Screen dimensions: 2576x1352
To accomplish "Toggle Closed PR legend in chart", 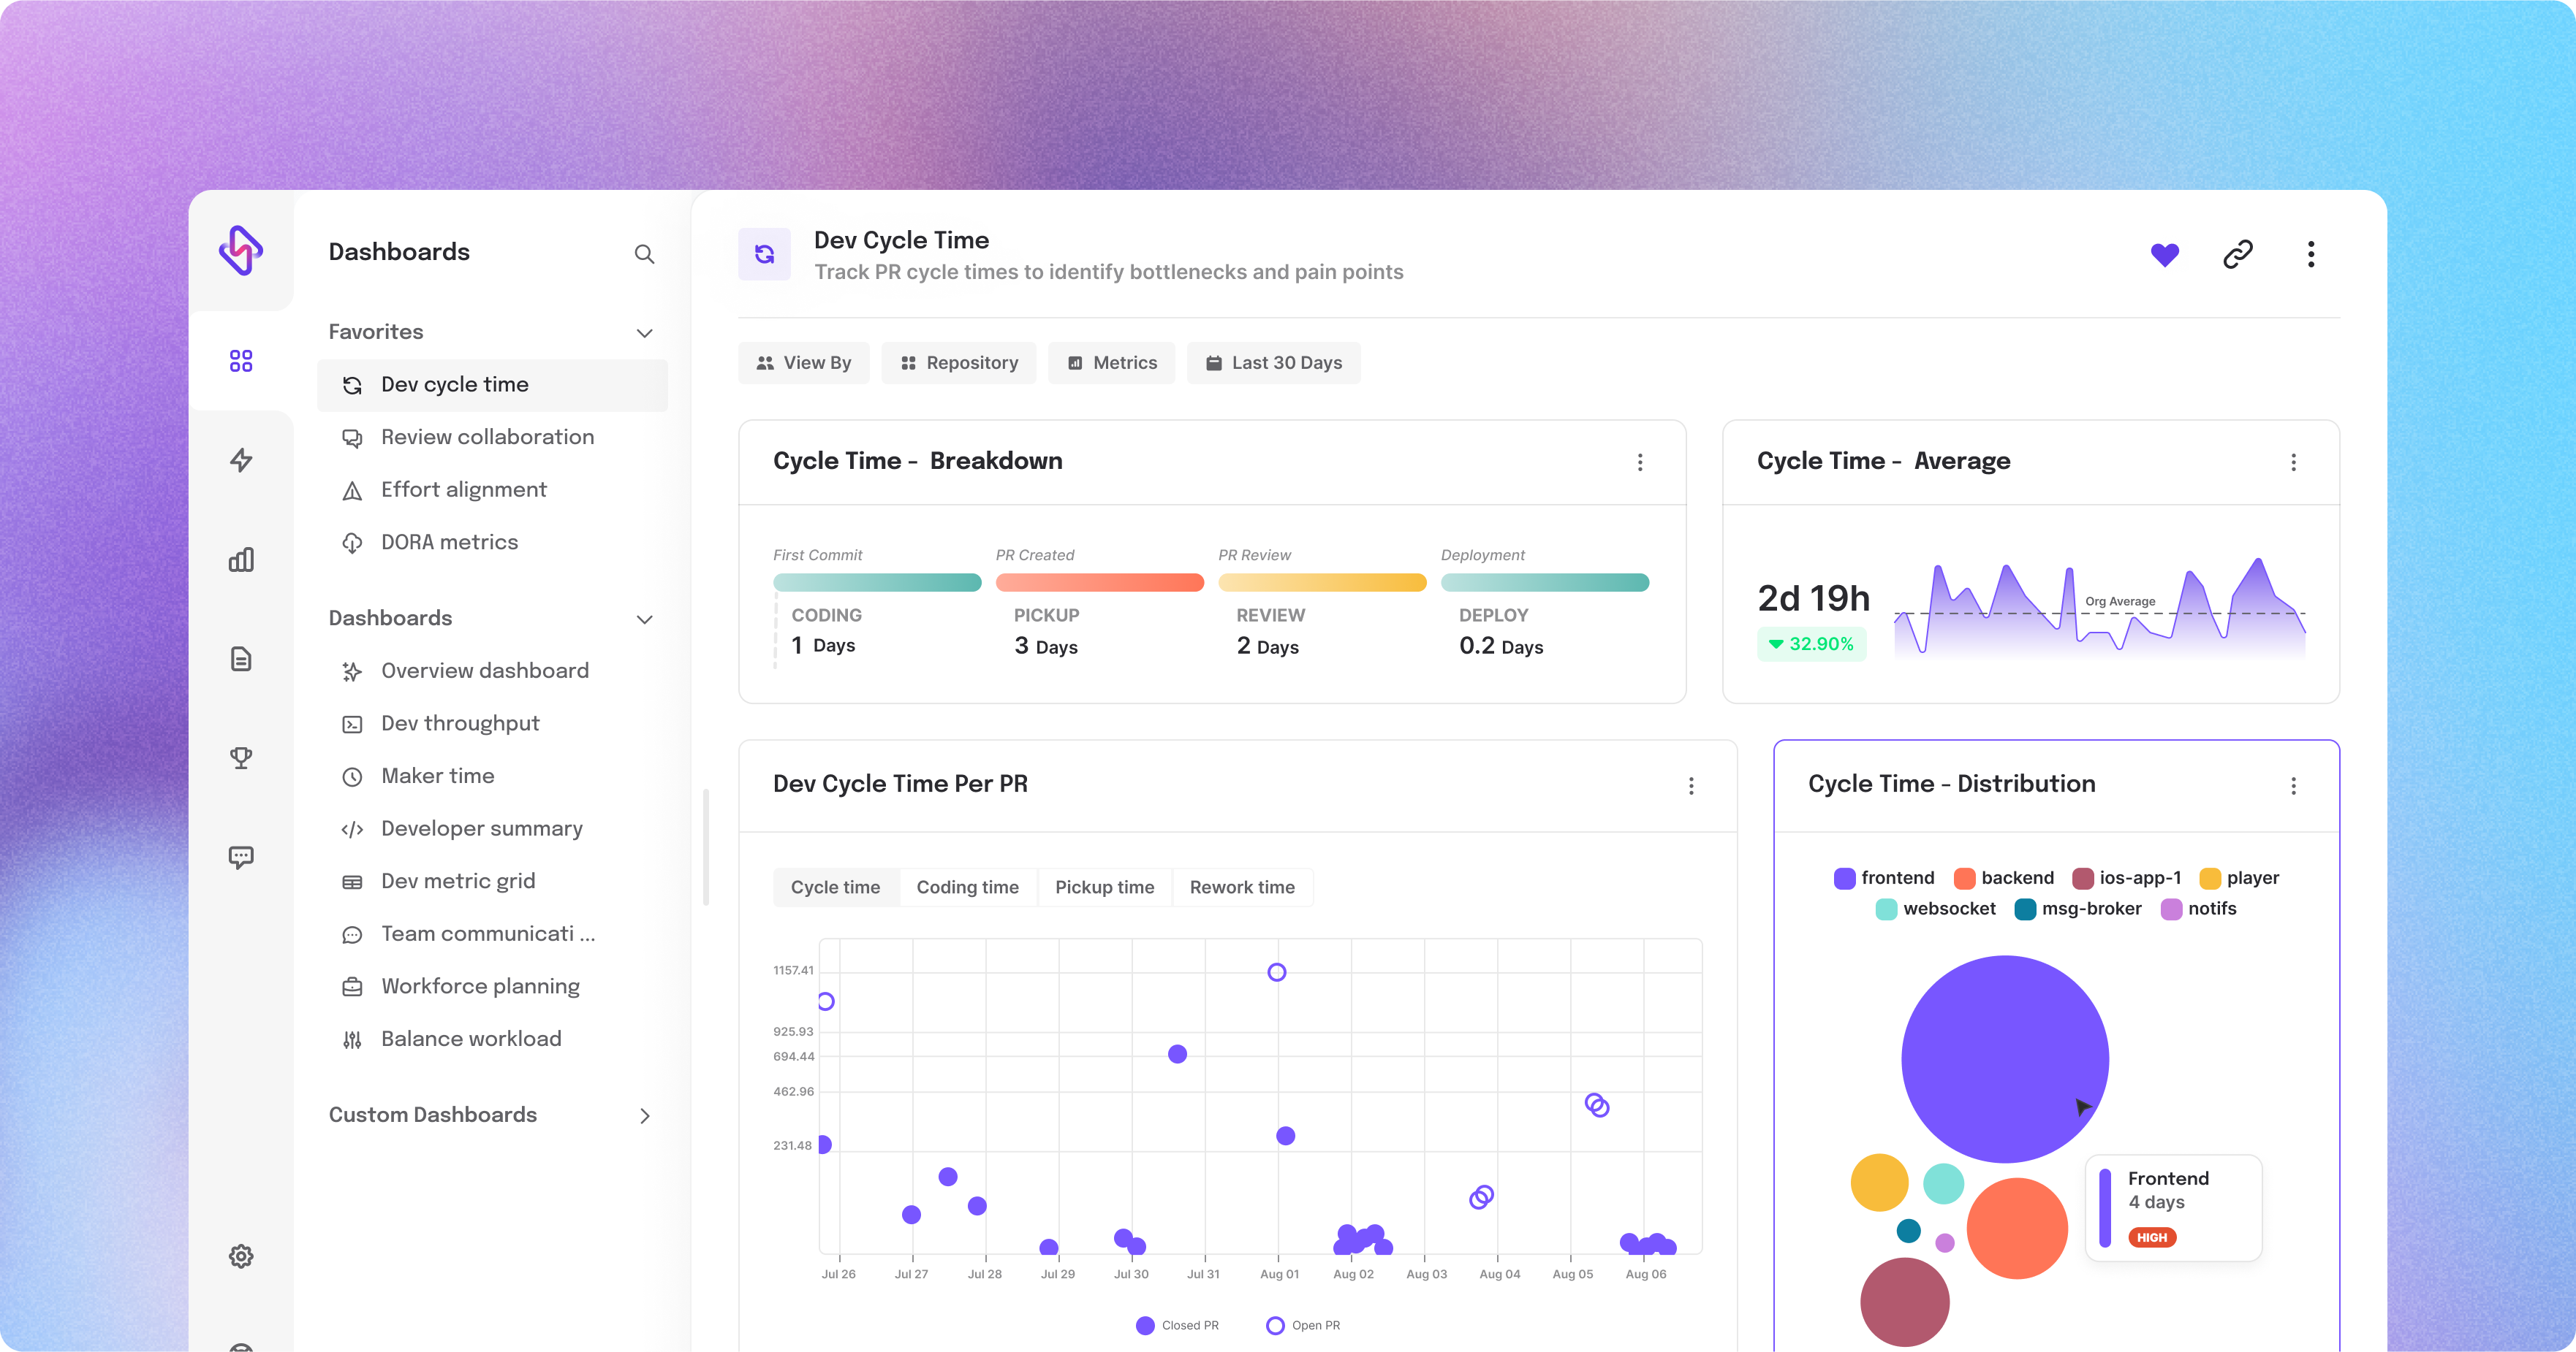I will point(1177,1325).
